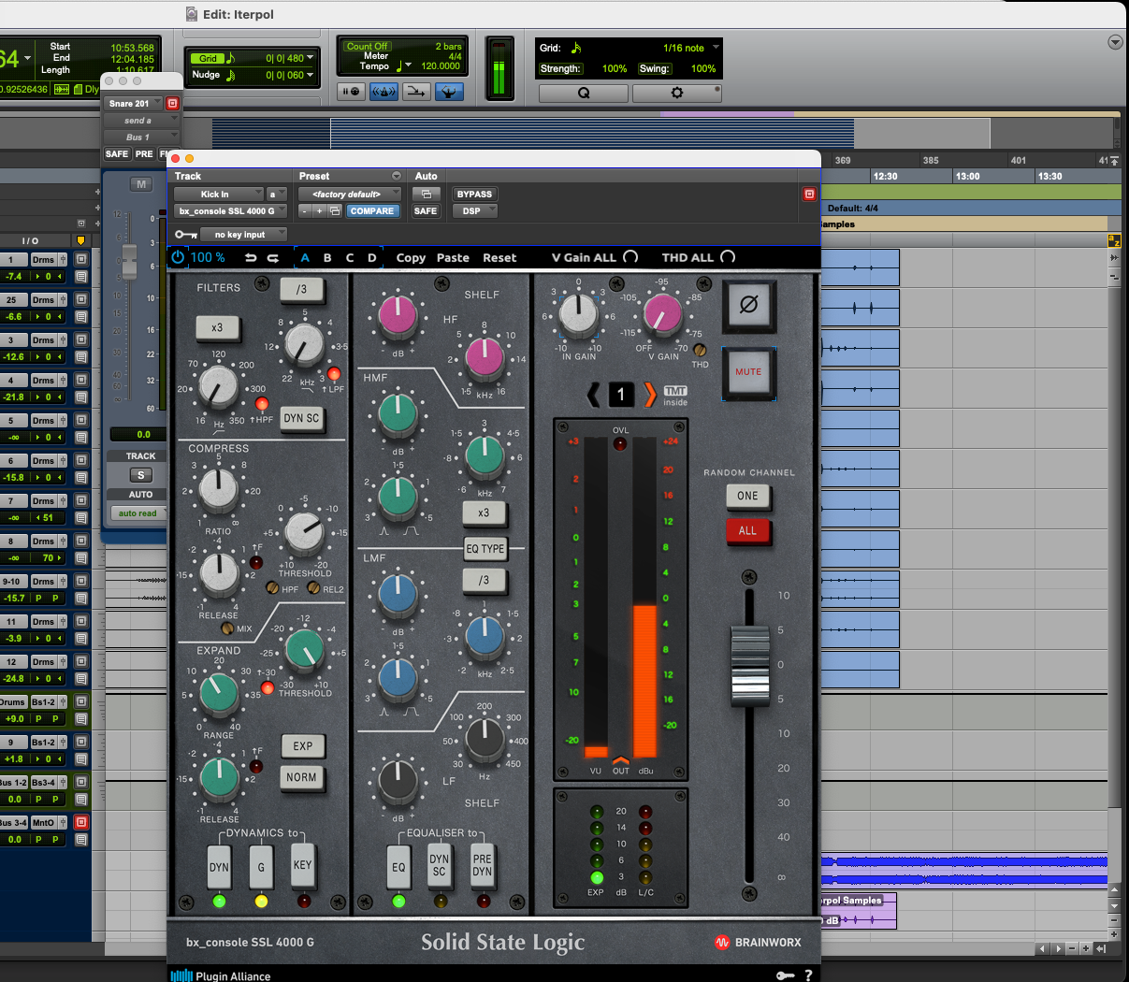Open the factory default preset dropdown
The image size is (1129, 982).
(x=350, y=195)
